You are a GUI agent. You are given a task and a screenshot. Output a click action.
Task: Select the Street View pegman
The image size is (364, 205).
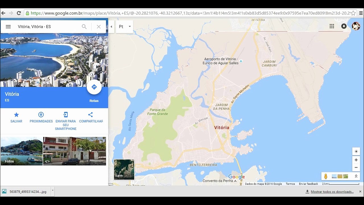click(x=326, y=177)
